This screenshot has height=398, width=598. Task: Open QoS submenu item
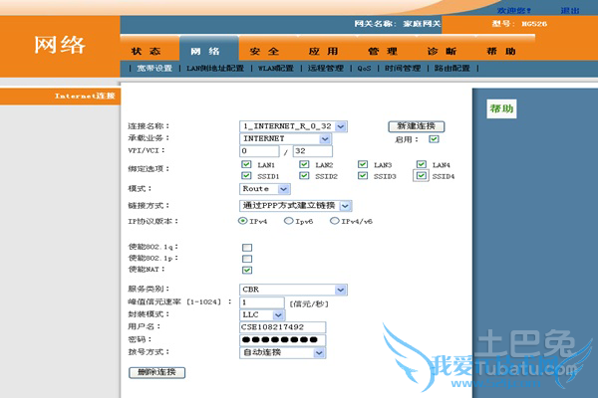coord(364,69)
